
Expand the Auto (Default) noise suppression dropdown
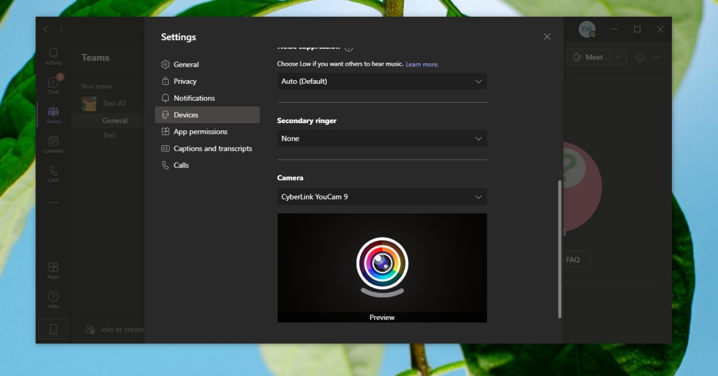click(382, 81)
